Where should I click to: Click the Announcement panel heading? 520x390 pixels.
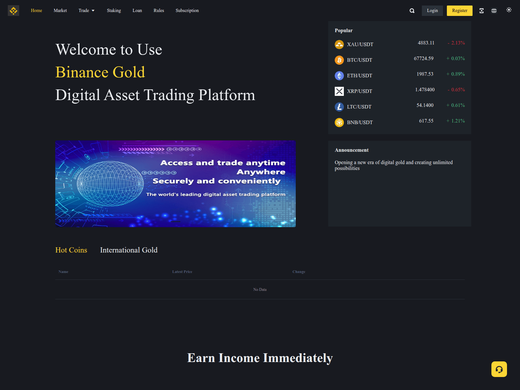[x=352, y=150]
